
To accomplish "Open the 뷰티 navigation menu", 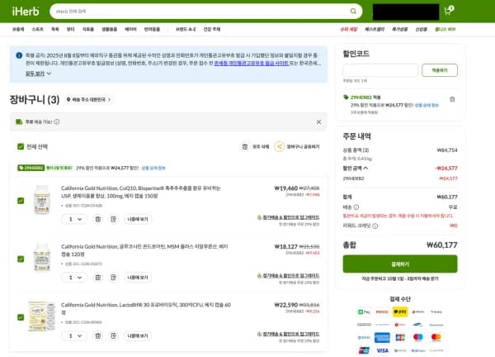I will (71, 29).
